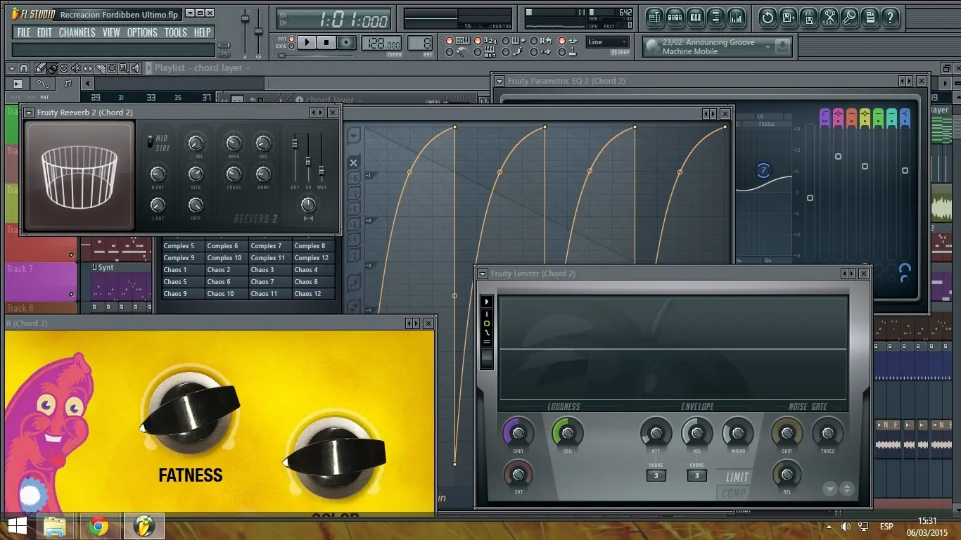The width and height of the screenshot is (961, 540).
Task: Select the Chaos 7 preset
Action: [263, 282]
